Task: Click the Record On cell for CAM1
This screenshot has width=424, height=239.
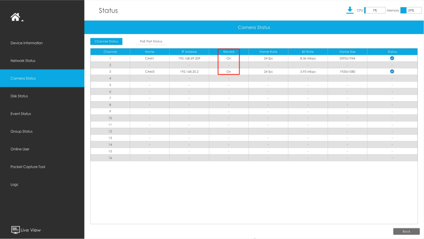Action: click(x=229, y=58)
